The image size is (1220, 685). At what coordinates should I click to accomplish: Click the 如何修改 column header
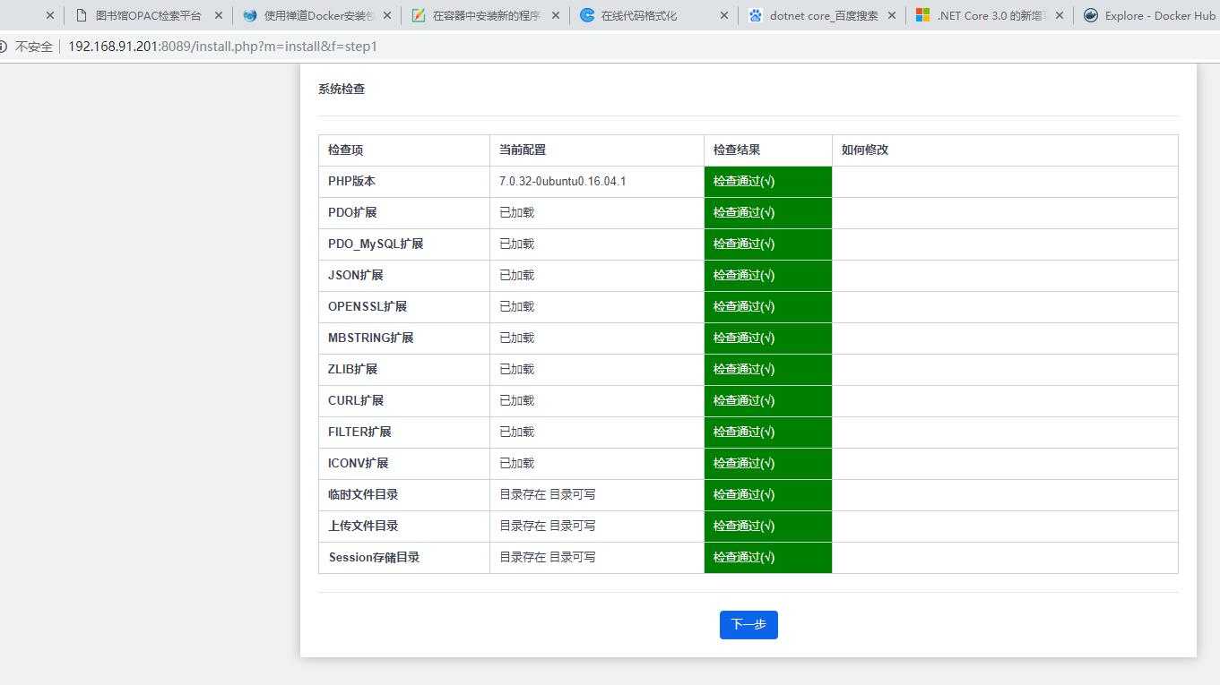coord(865,150)
